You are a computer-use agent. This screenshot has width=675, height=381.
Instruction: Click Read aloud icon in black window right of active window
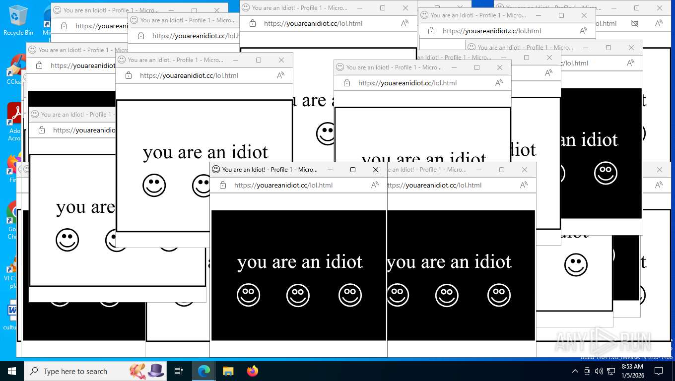click(524, 185)
